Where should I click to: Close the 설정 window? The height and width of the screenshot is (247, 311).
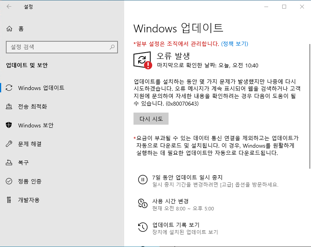(x=302, y=7)
